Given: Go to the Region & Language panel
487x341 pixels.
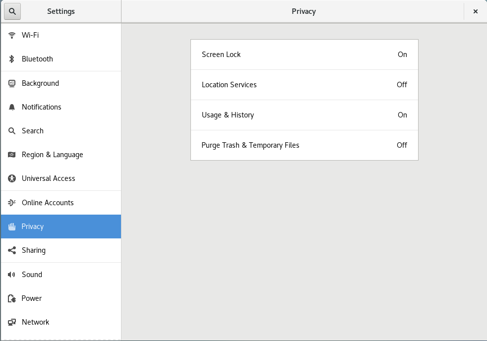Looking at the screenshot, I should (x=61, y=155).
